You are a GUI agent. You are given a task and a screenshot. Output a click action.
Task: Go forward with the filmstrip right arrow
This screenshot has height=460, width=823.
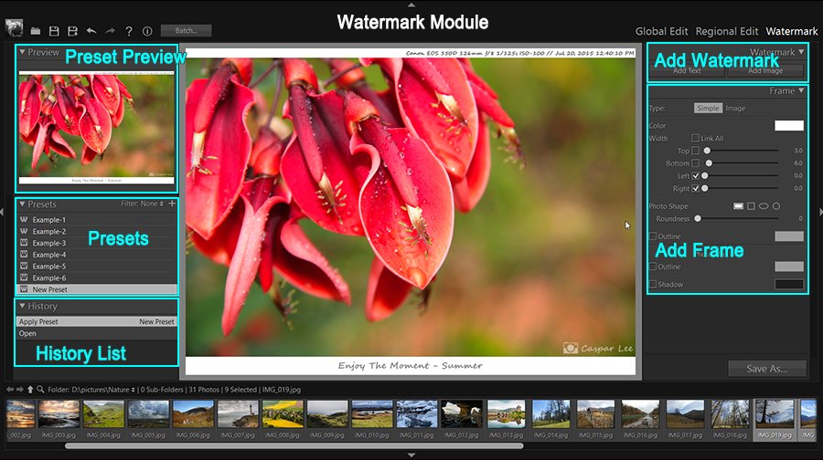tap(20, 390)
